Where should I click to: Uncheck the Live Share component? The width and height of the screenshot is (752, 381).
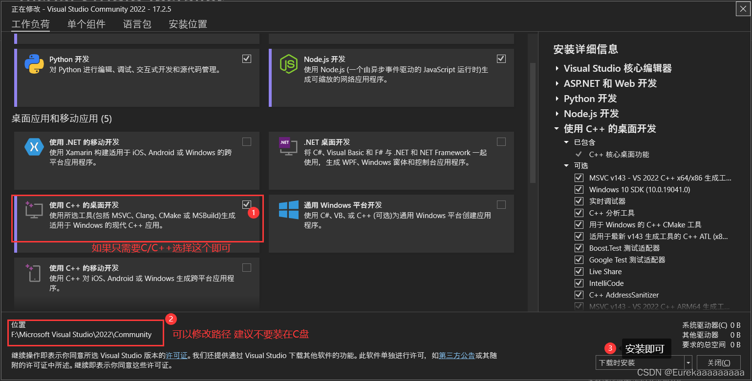point(579,271)
